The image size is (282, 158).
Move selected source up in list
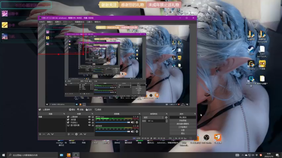(81, 134)
